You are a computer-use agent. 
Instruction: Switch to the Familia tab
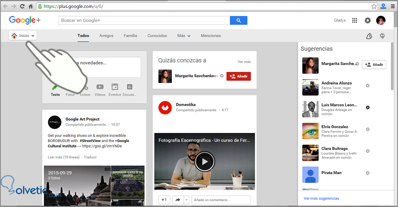pos(131,36)
